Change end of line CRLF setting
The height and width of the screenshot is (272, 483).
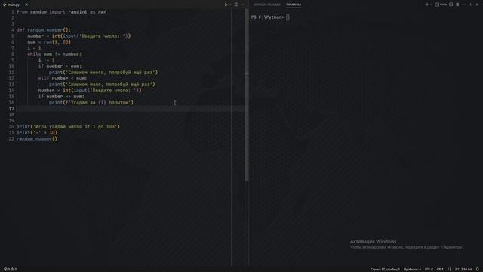[440, 269]
